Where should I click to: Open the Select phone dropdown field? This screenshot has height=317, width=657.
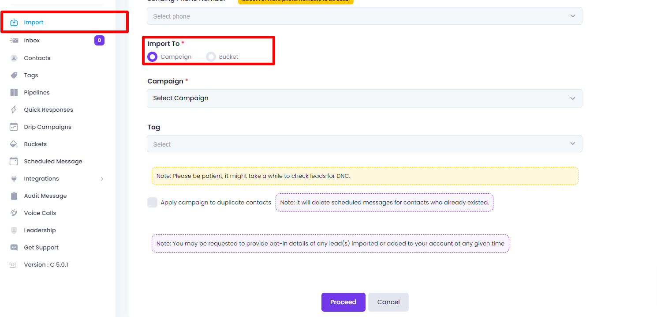[x=364, y=15]
